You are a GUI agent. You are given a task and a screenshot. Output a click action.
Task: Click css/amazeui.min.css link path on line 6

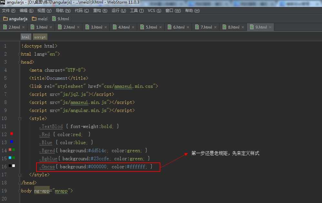point(128,87)
